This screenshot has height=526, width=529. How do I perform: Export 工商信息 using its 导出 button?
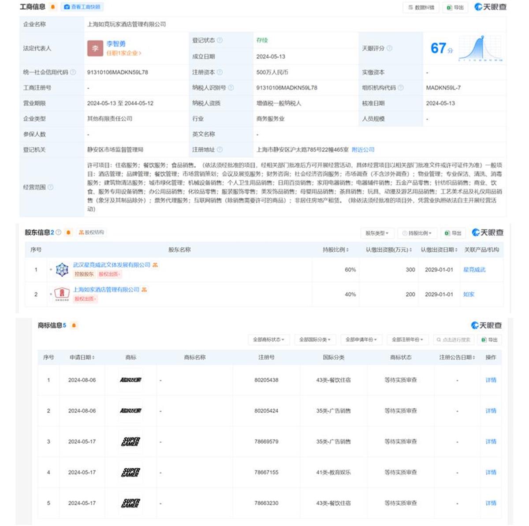tap(455, 7)
